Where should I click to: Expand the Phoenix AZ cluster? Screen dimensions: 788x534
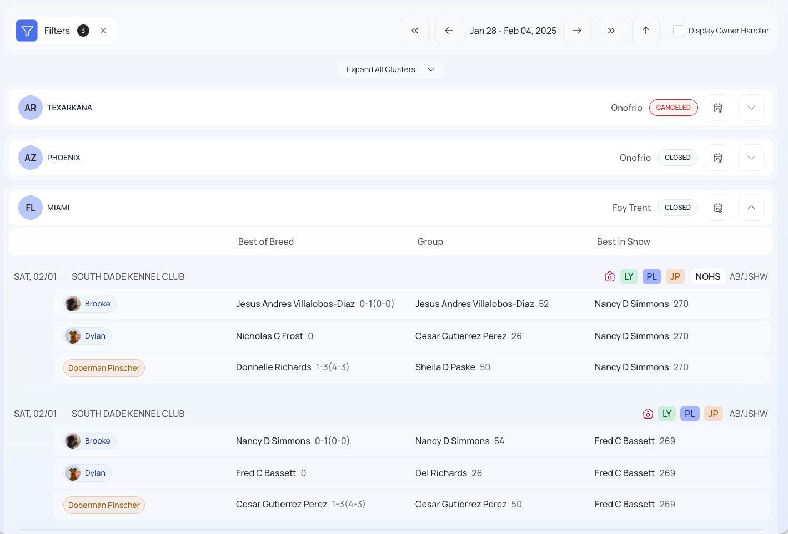point(751,158)
